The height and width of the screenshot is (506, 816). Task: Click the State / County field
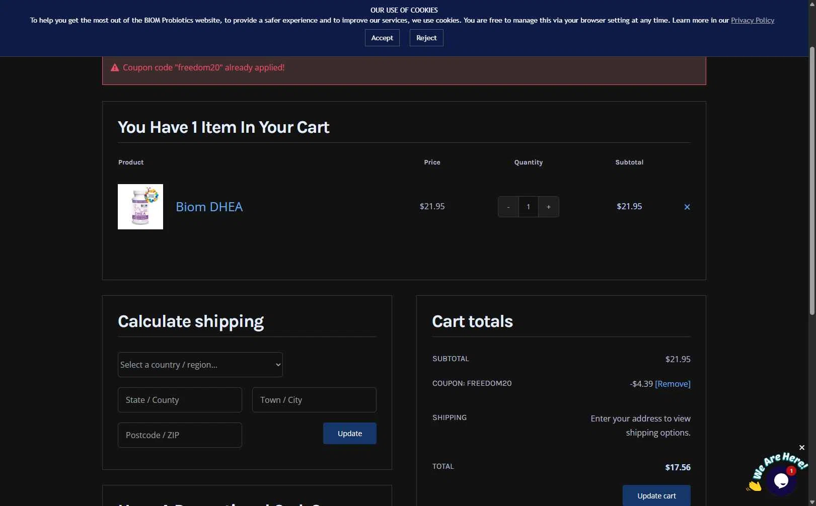point(180,400)
